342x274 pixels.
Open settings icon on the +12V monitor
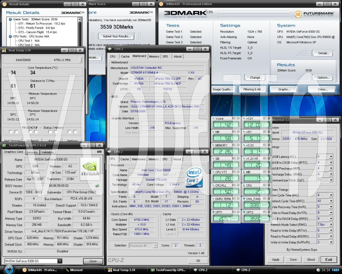coord(265,118)
